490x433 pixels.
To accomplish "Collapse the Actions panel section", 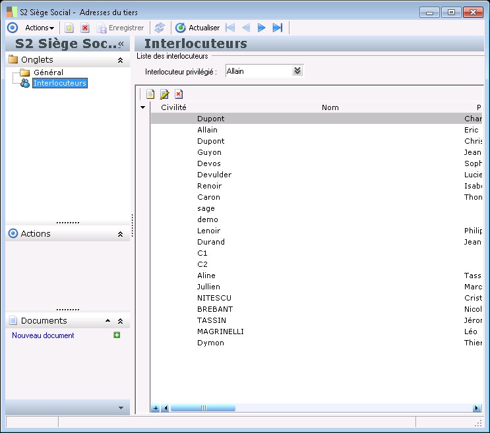I will [x=120, y=234].
